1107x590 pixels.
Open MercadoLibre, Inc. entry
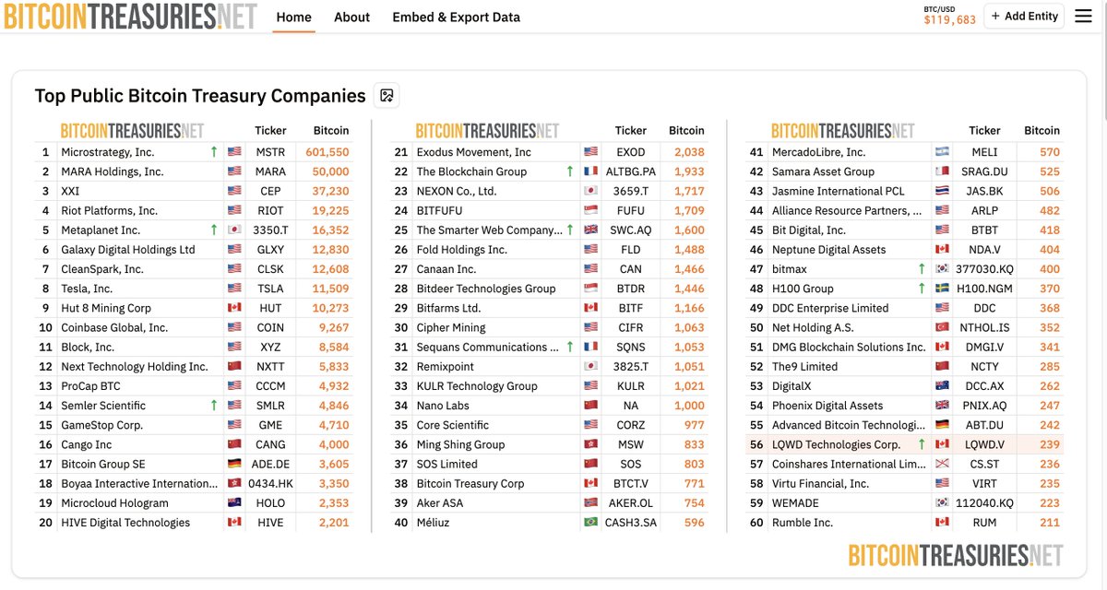tap(819, 152)
